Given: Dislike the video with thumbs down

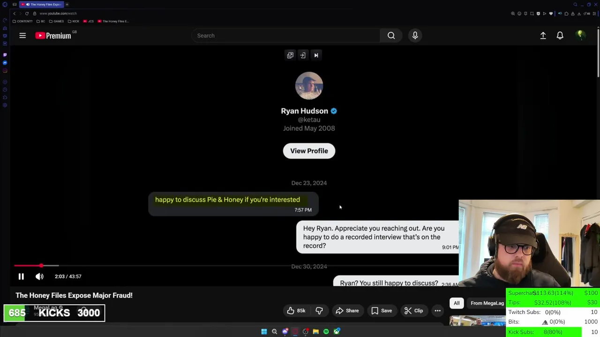Looking at the screenshot, I should click(x=319, y=311).
